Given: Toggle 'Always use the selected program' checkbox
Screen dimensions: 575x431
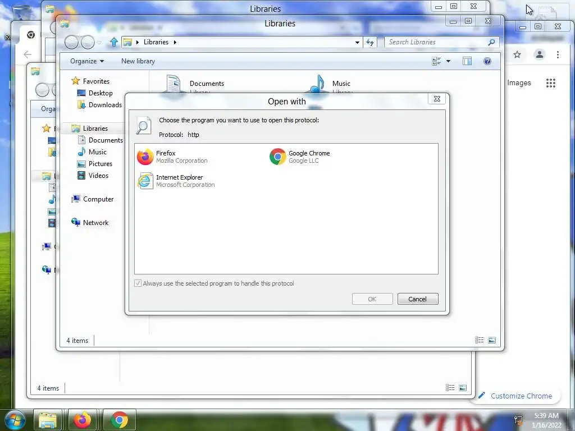Looking at the screenshot, I should (138, 283).
